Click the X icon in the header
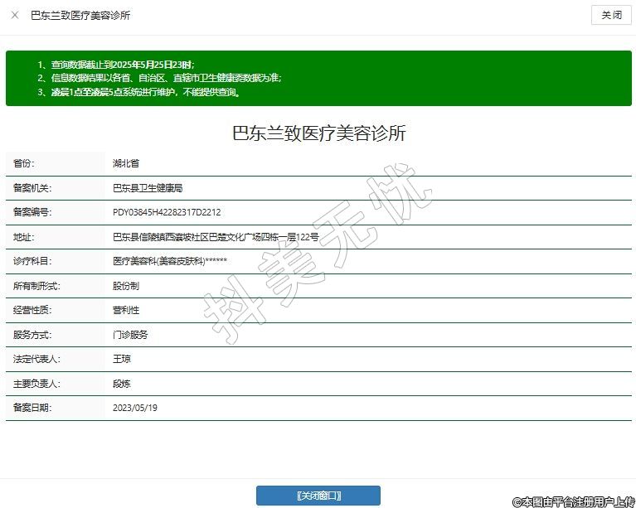Screen dimensions: 636x508 (15, 15)
